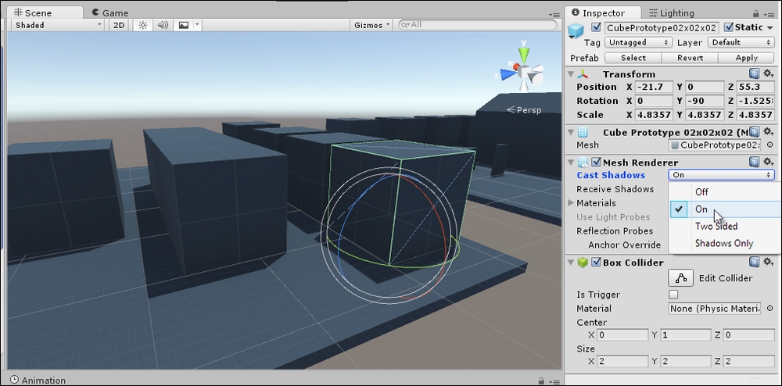This screenshot has width=782, height=386.
Task: Click the Edit Collider icon button
Action: (x=681, y=278)
